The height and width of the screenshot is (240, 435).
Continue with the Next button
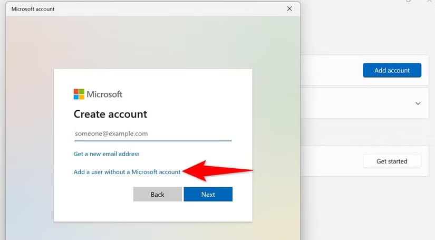click(208, 194)
